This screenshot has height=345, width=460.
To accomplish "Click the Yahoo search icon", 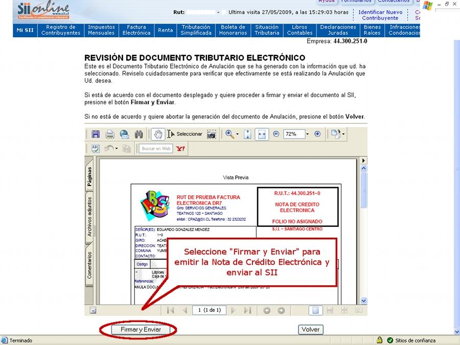I will pyautogui.click(x=180, y=149).
